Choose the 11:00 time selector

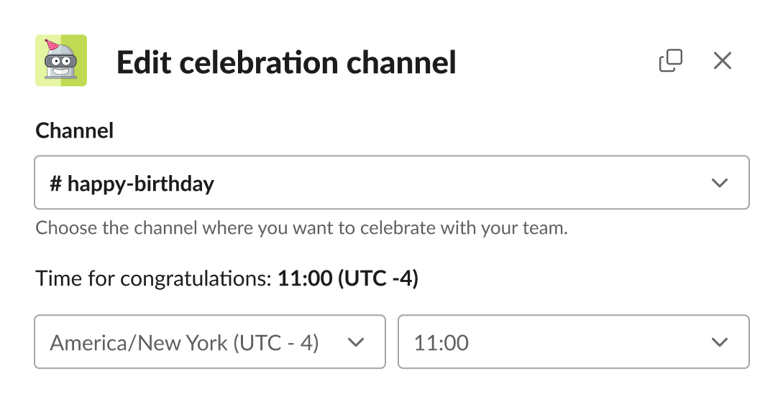(x=573, y=342)
